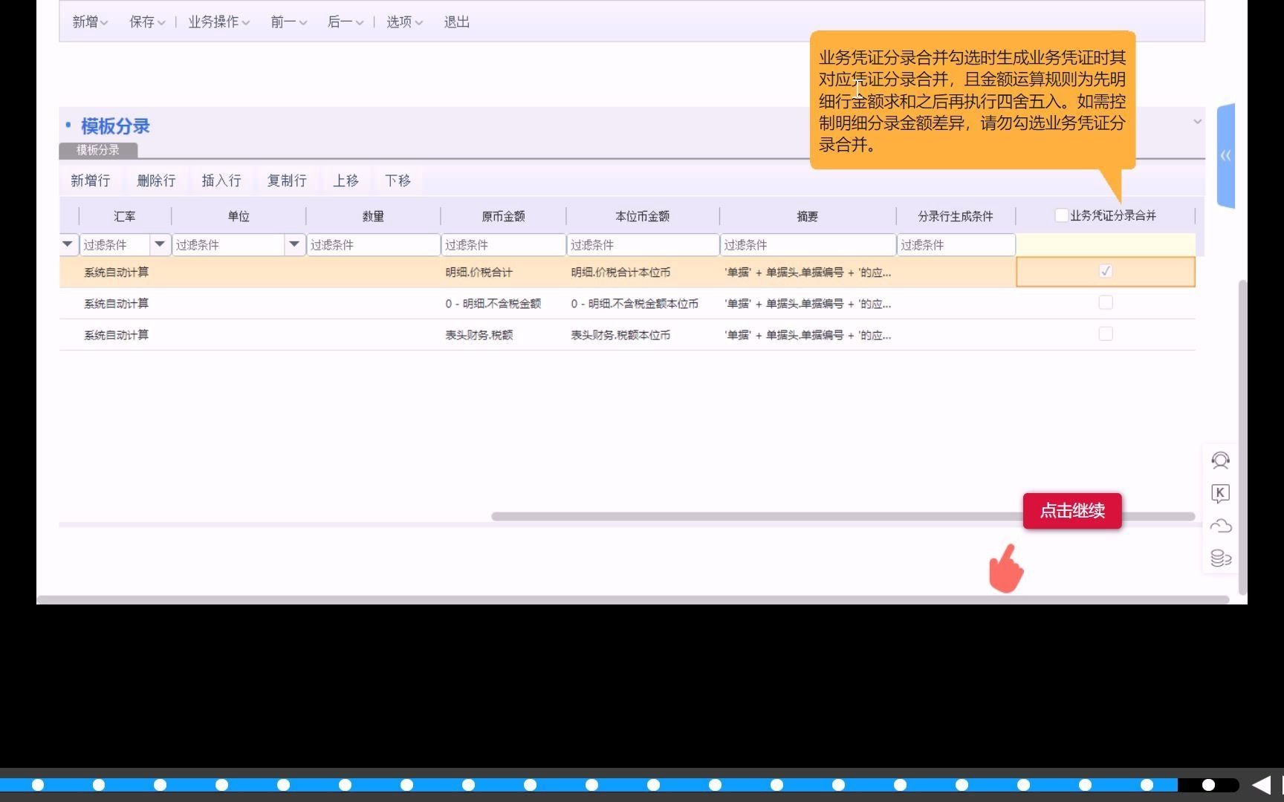Switch to the 模板分录 tab
Viewport: 1284px width, 802px height.
97,150
